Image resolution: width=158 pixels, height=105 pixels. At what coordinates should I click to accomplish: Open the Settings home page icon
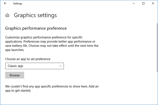click(x=7, y=15)
